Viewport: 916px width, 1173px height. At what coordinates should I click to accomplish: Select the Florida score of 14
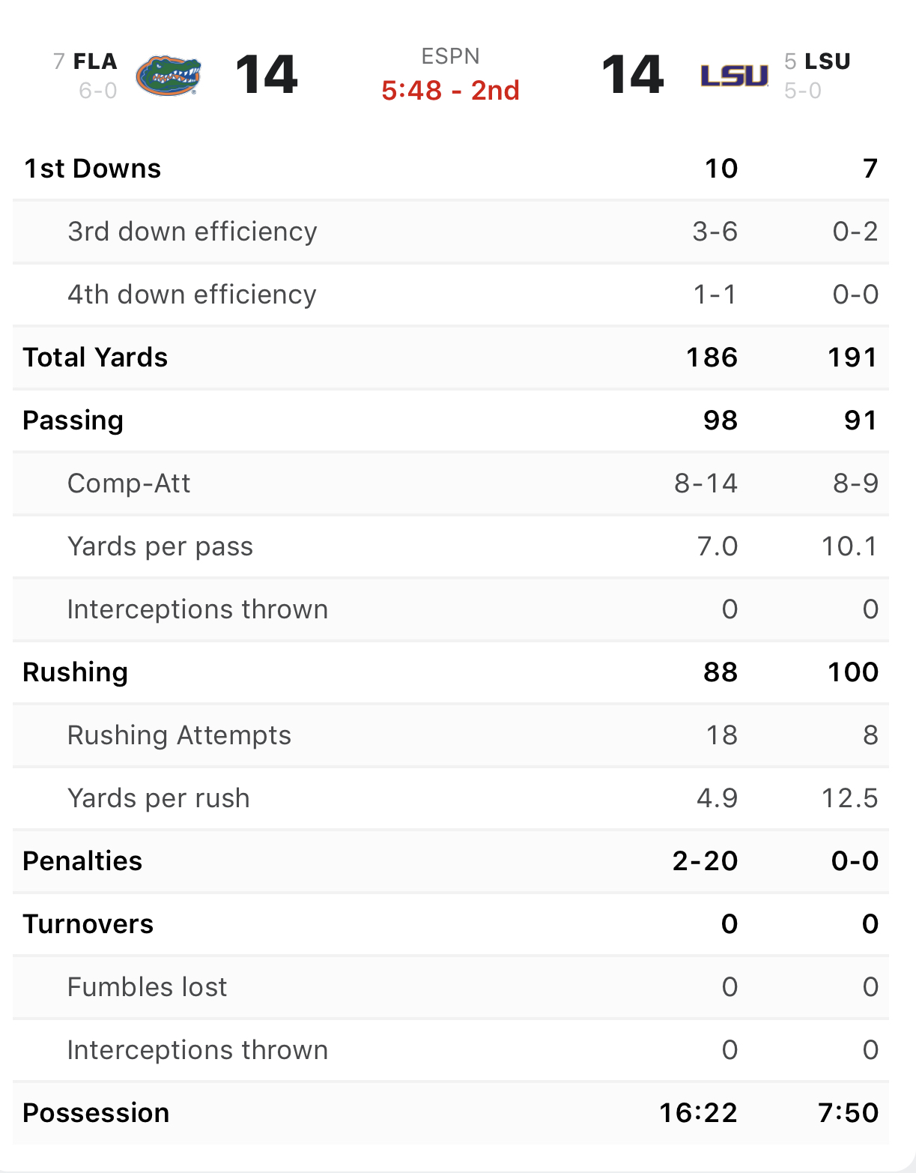(x=267, y=75)
